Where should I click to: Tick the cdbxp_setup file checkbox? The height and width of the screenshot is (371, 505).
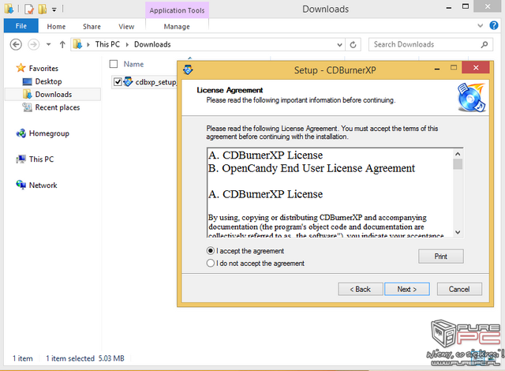pyautogui.click(x=118, y=82)
